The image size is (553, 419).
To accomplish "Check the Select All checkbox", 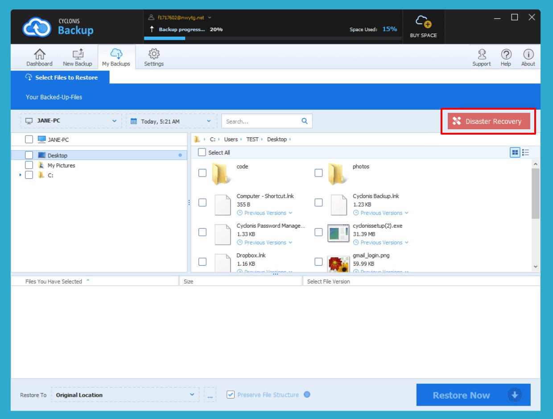I will coord(202,152).
